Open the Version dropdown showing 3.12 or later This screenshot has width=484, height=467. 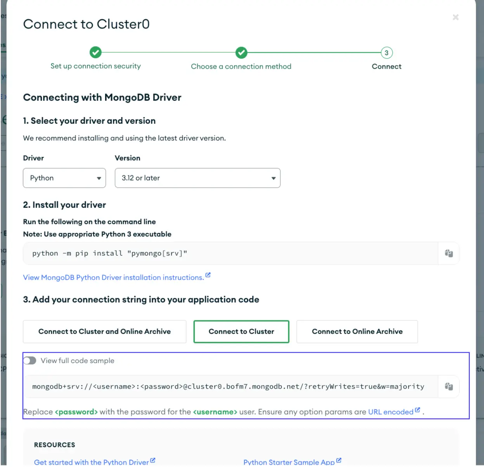click(x=197, y=178)
